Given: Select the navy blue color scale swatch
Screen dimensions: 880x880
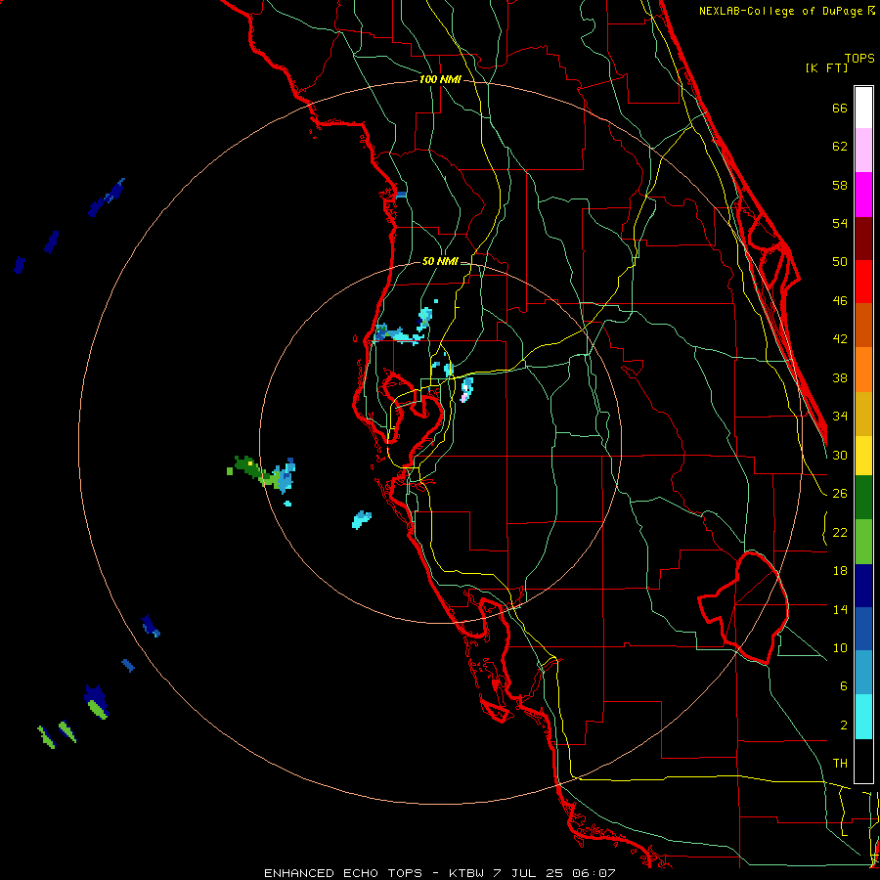Looking at the screenshot, I should (863, 586).
